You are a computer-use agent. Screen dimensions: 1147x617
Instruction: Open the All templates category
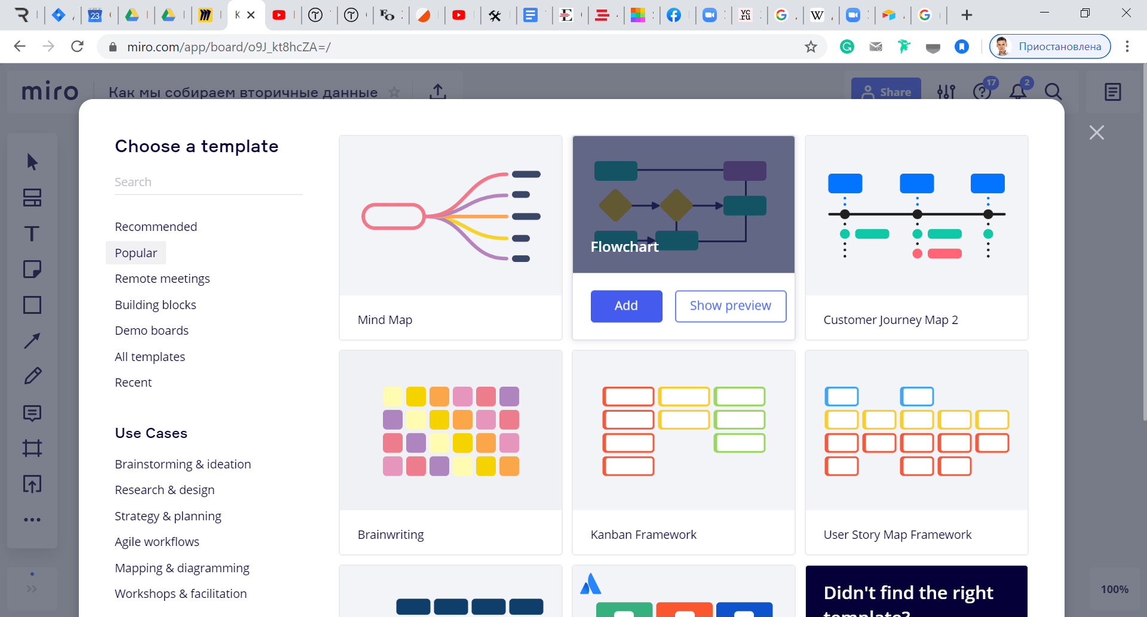pos(150,357)
